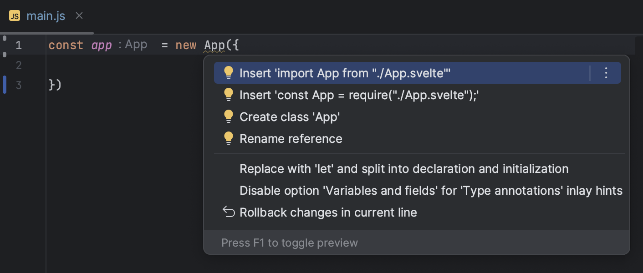The width and height of the screenshot is (643, 273).
Task: Click the lightbulb next to Rename reference
Action: (229, 138)
